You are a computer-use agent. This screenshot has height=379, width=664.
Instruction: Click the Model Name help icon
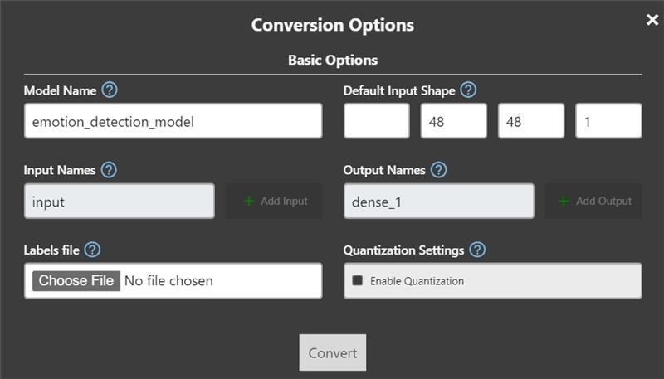(110, 90)
